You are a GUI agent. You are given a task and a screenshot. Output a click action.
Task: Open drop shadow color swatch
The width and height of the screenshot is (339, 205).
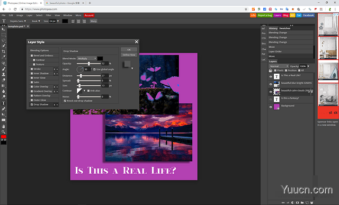100,58
